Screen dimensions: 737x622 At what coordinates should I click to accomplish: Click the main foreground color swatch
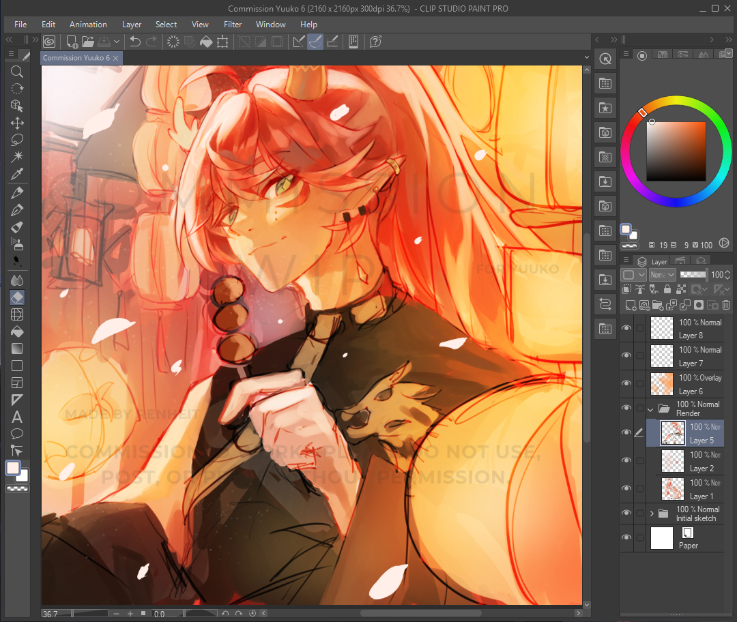[13, 468]
